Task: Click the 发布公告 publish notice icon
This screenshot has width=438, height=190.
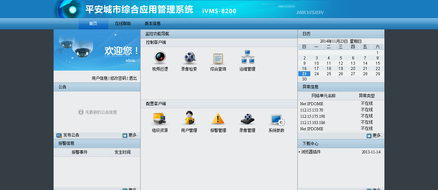Action: [59, 136]
